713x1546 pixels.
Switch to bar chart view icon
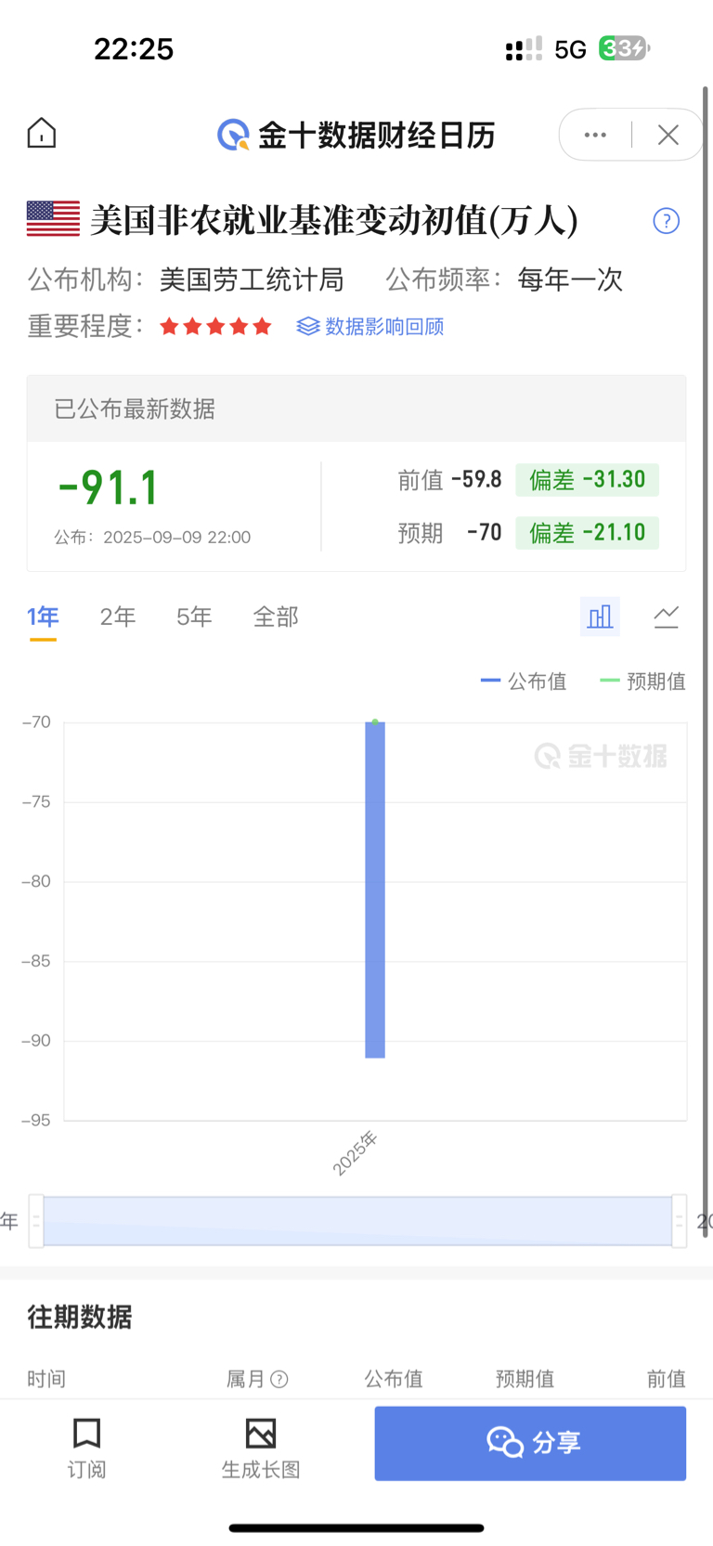point(600,617)
